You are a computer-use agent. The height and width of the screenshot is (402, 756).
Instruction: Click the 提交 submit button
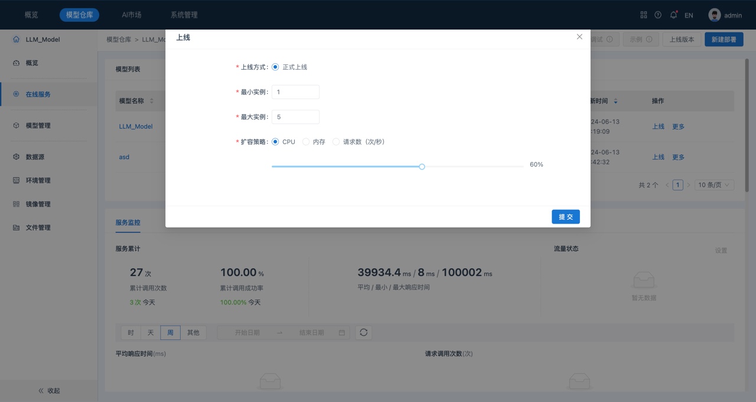[x=565, y=217]
